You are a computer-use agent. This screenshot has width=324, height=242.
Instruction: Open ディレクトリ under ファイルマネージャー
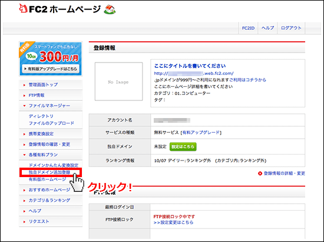(x=41, y=116)
